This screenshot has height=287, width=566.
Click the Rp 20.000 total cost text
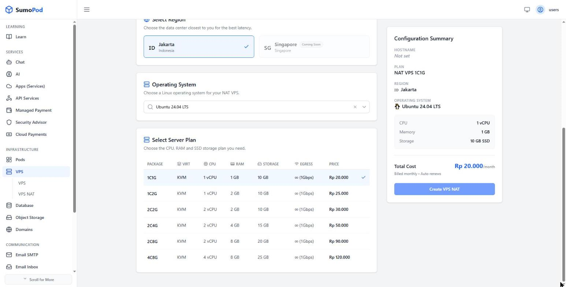(469, 166)
